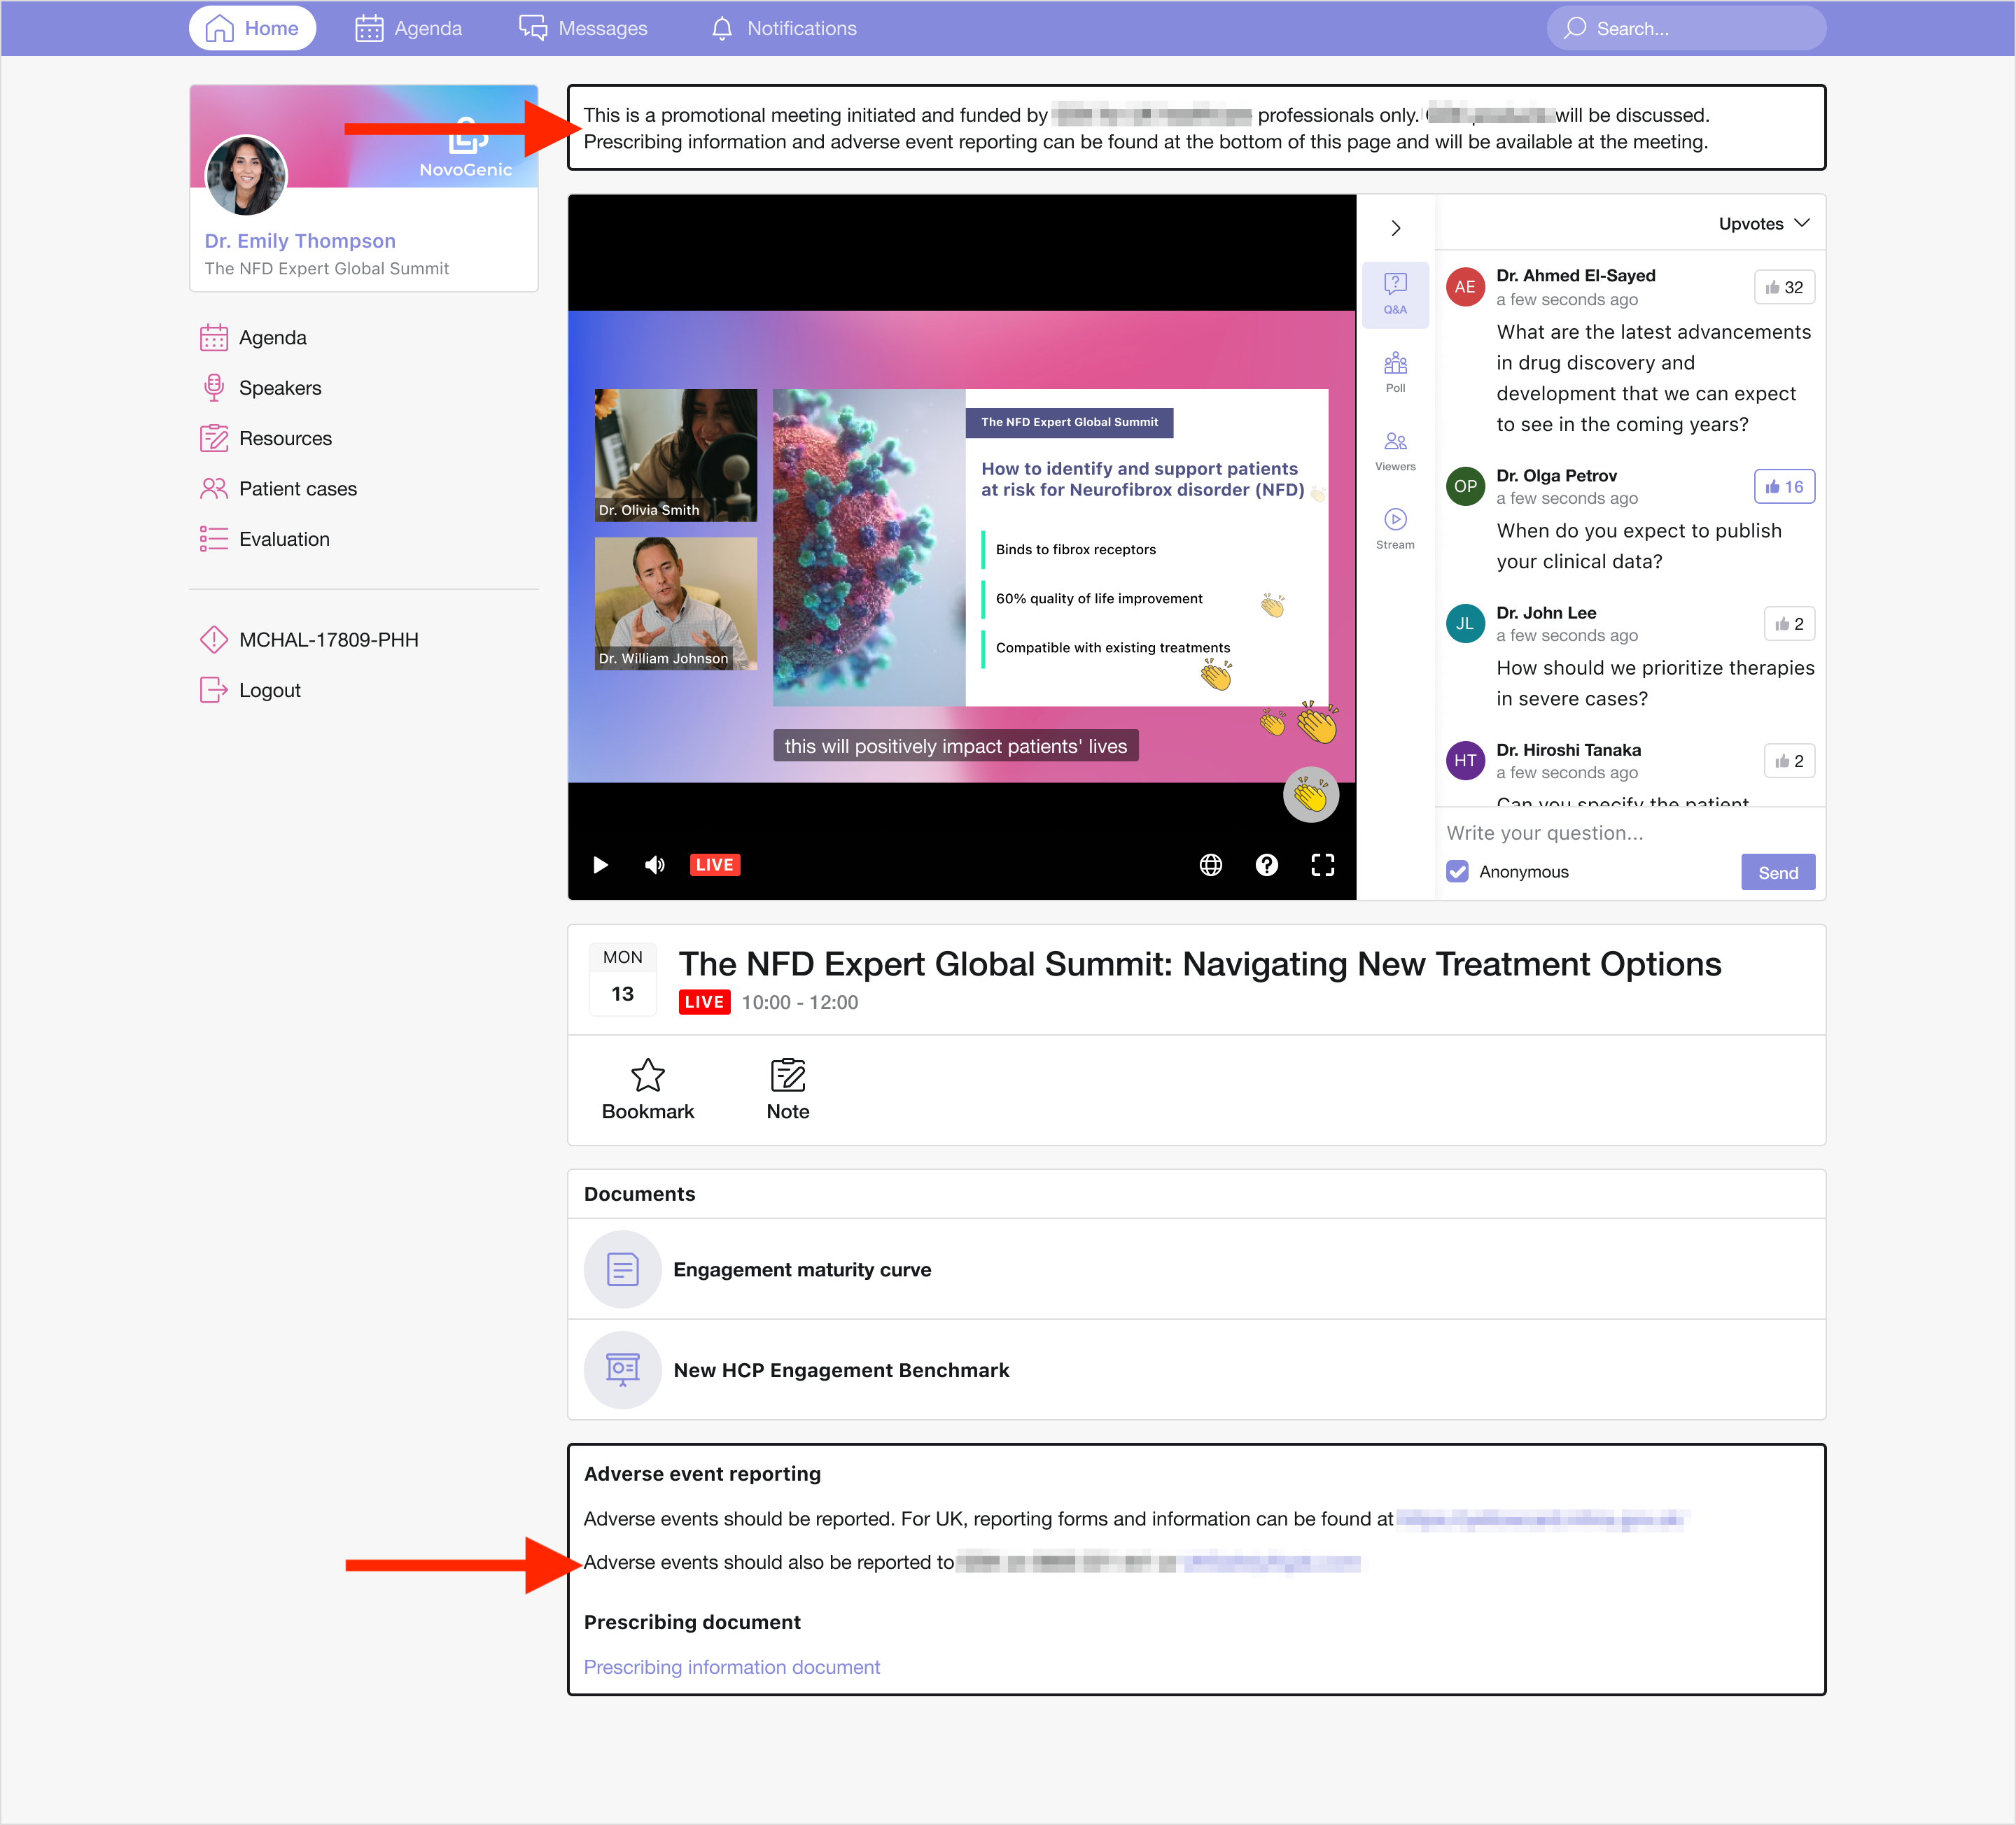The height and width of the screenshot is (1825, 2016).
Task: Click the AE avatar of Dr. Ahmed El-Sayed
Action: point(1465,287)
